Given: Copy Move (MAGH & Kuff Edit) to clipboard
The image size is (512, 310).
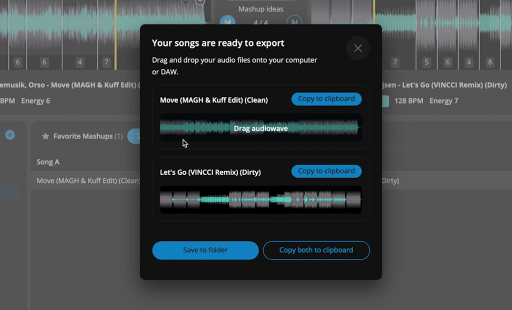Looking at the screenshot, I should (326, 99).
